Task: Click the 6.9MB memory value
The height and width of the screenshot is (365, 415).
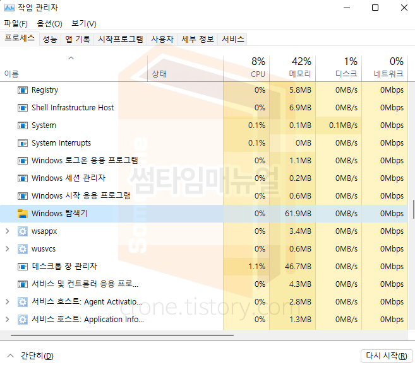Action: click(300, 108)
